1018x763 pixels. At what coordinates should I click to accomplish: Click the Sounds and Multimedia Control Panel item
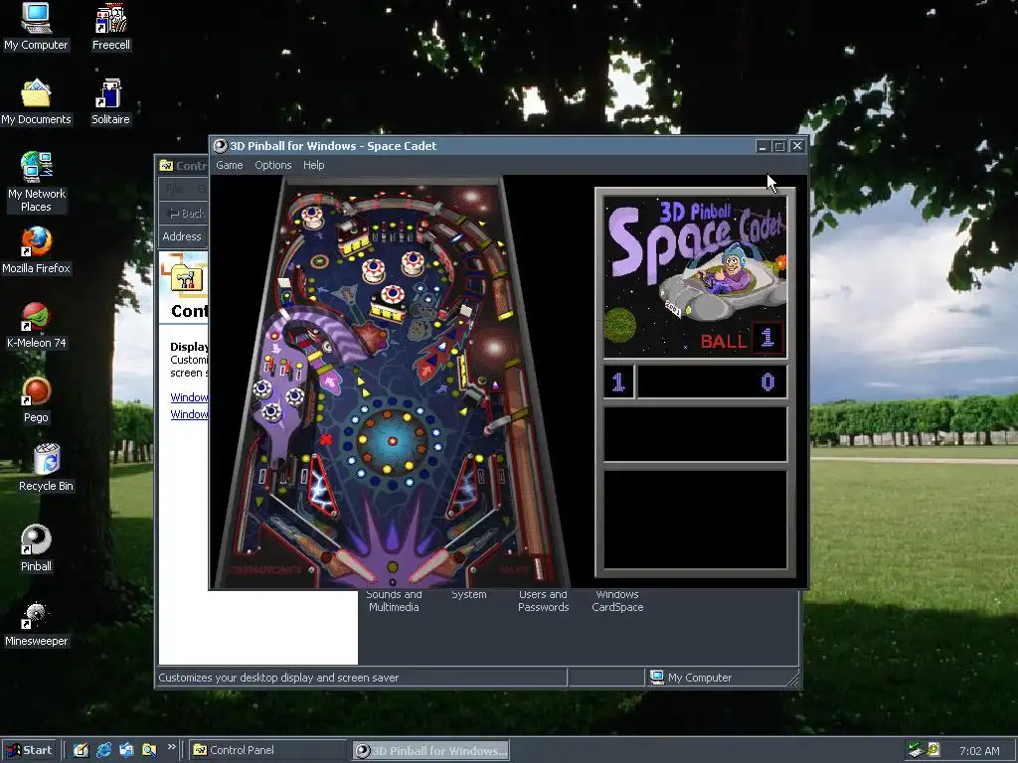click(394, 601)
